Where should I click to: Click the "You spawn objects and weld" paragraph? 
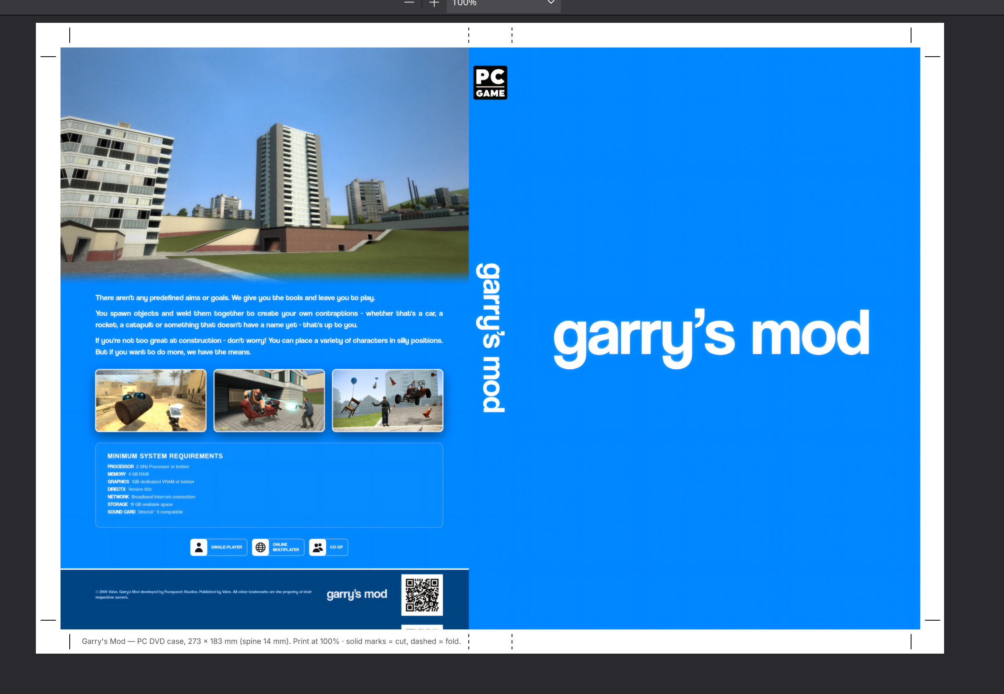tap(269, 319)
